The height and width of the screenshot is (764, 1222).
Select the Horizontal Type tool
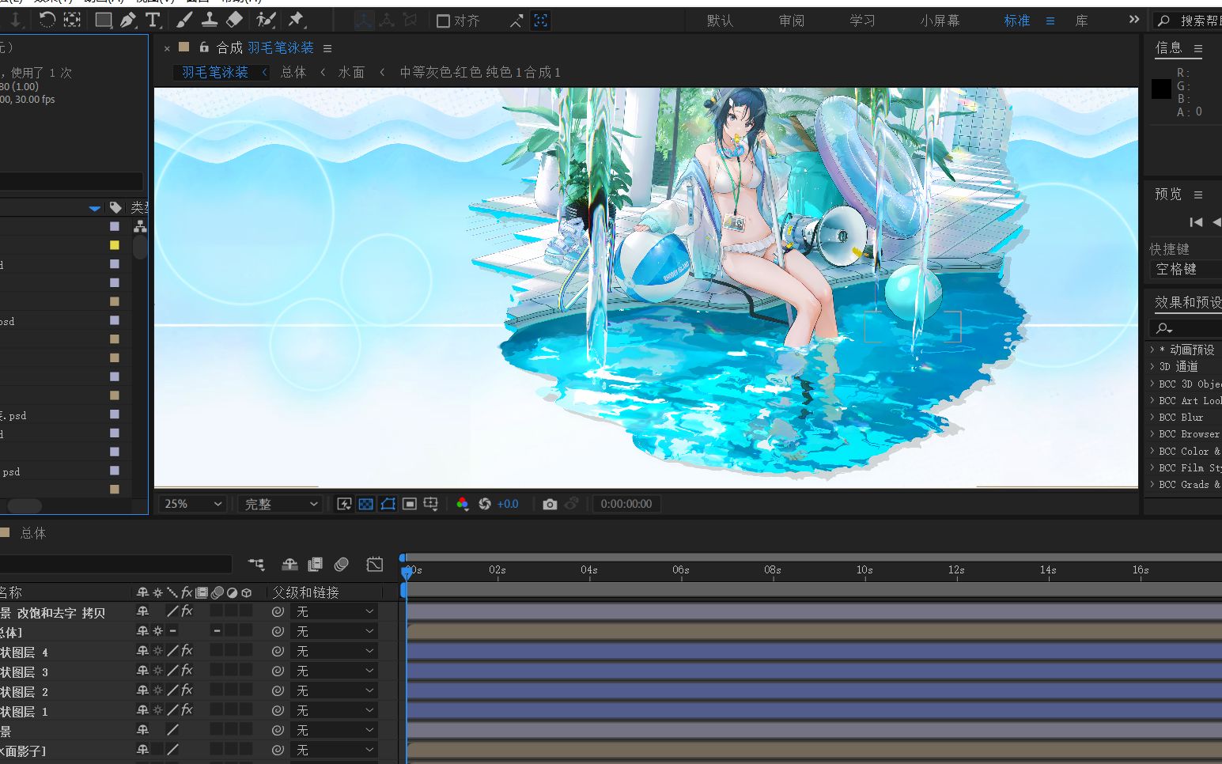click(x=153, y=20)
